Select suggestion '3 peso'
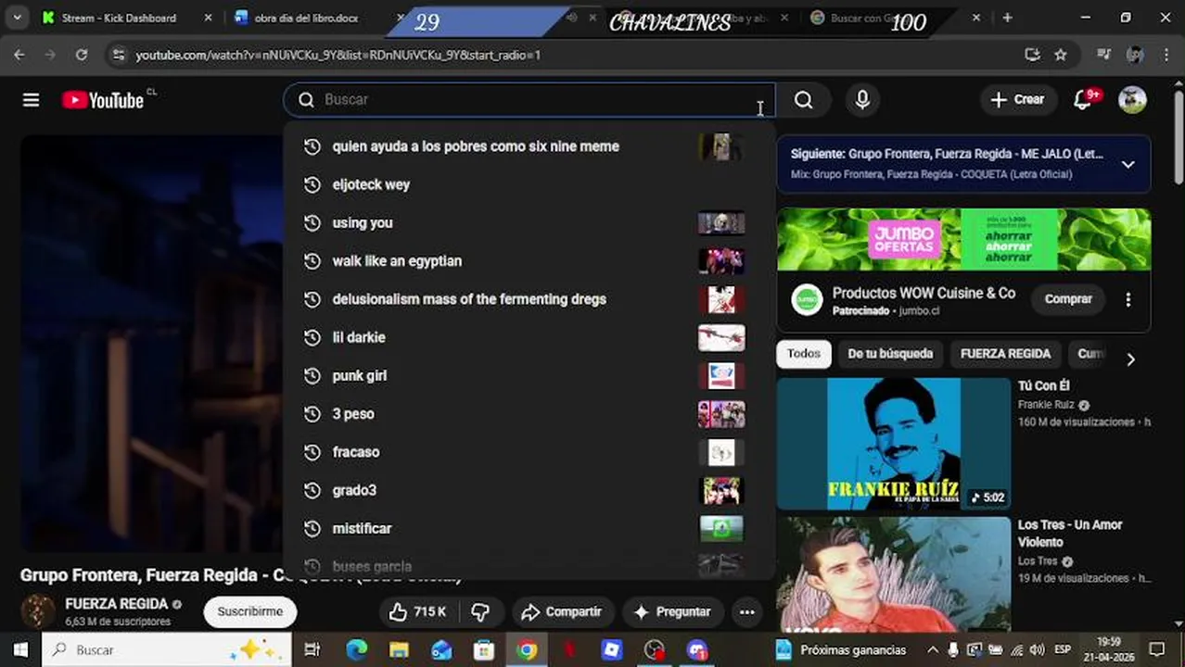1185x667 pixels. 529,414
